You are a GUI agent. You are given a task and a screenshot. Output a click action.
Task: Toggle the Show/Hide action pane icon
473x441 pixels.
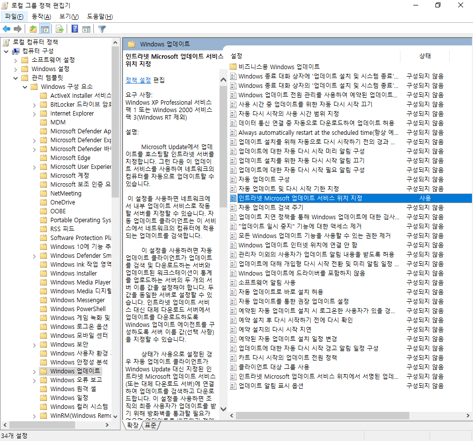[x=86, y=29]
